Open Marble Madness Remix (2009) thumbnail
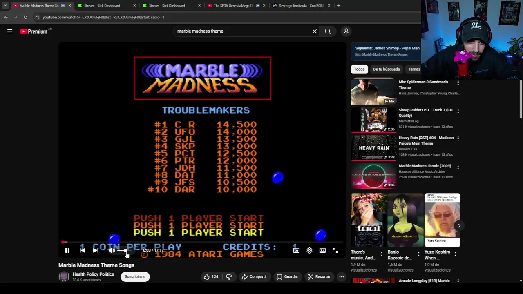The height and width of the screenshot is (294, 523). click(x=373, y=176)
